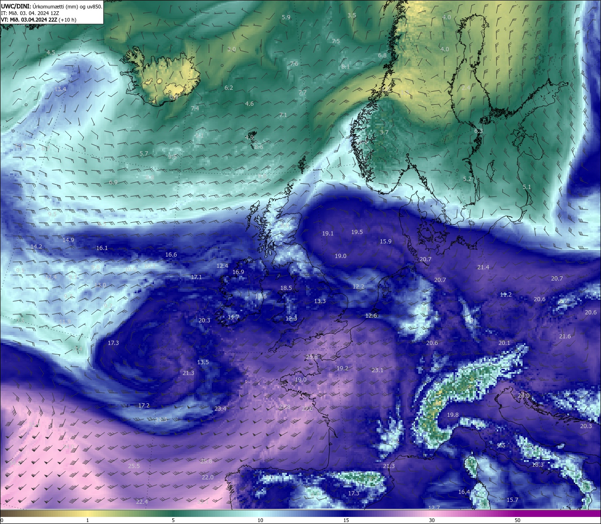
Task: Click the 3.5 value near top centre
Action: (352, 15)
